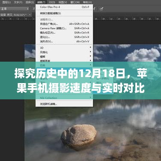The image size is (161, 161).
Task: Open the 3D(D) menu in the menu bar
Action: point(52,2)
